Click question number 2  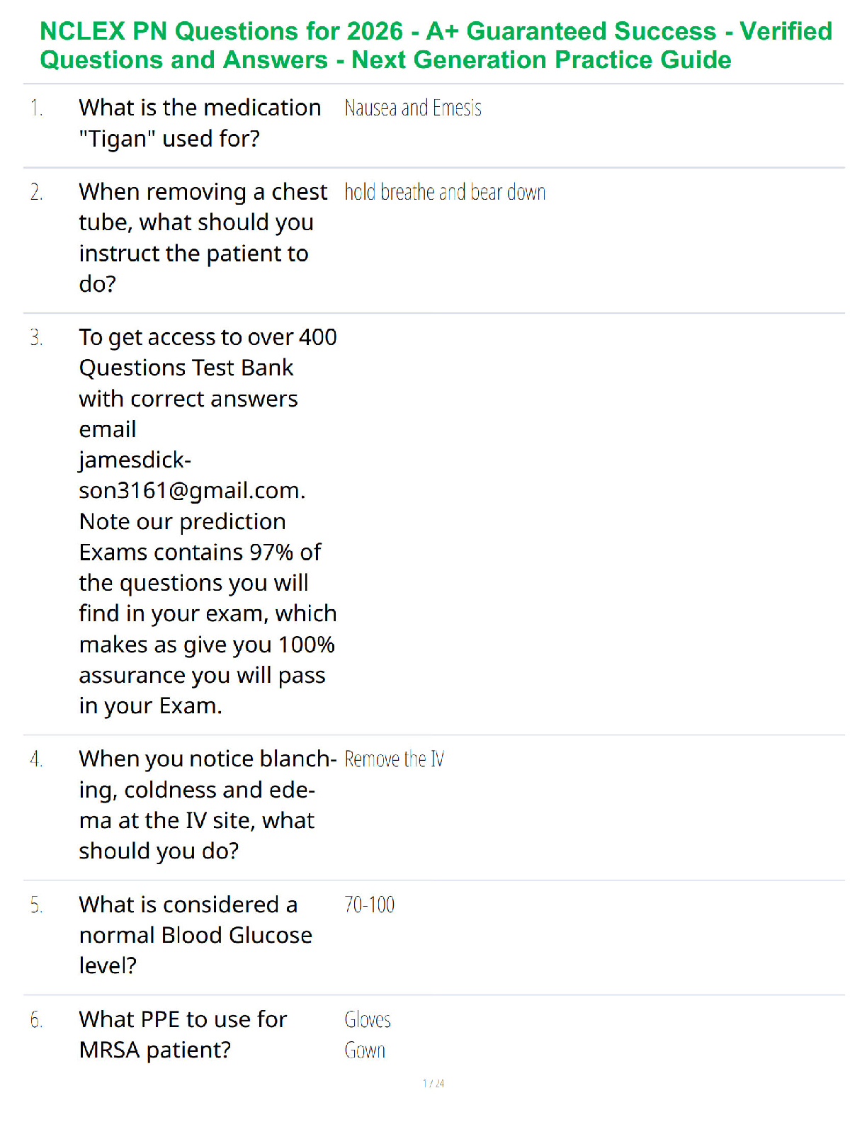(37, 192)
